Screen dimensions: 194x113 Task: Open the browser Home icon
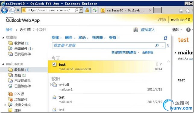(x=181, y=11)
